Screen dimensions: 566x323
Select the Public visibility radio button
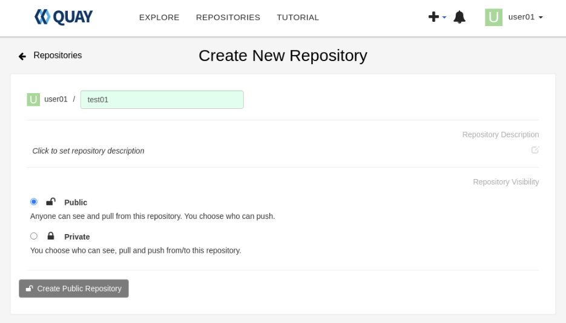pos(33,201)
